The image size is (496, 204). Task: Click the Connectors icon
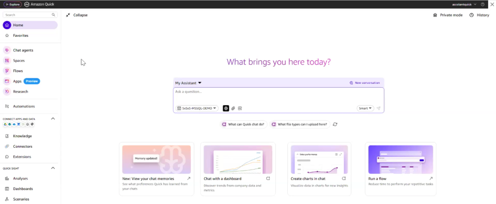[x=7, y=146]
